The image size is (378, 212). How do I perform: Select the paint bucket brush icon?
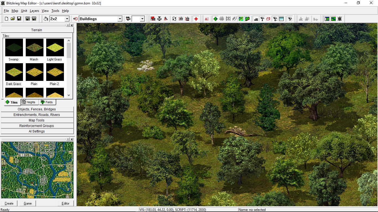46,19
